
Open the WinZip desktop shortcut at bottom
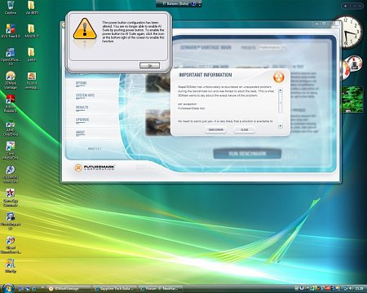tap(11, 265)
